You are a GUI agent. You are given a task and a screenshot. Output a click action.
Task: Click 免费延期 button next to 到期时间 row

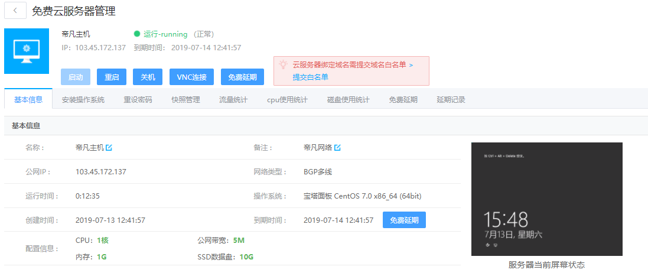point(404,220)
